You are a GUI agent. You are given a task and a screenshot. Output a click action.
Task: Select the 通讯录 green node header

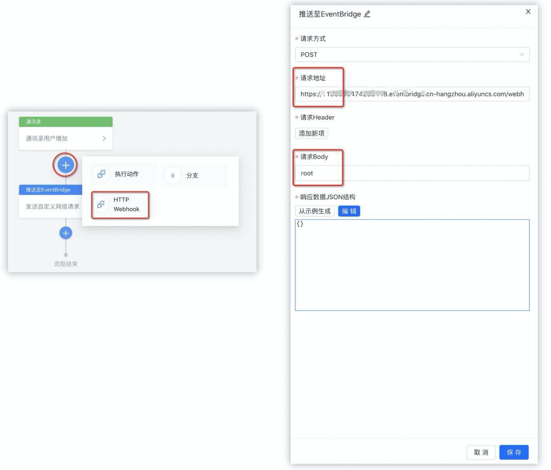[x=66, y=122]
